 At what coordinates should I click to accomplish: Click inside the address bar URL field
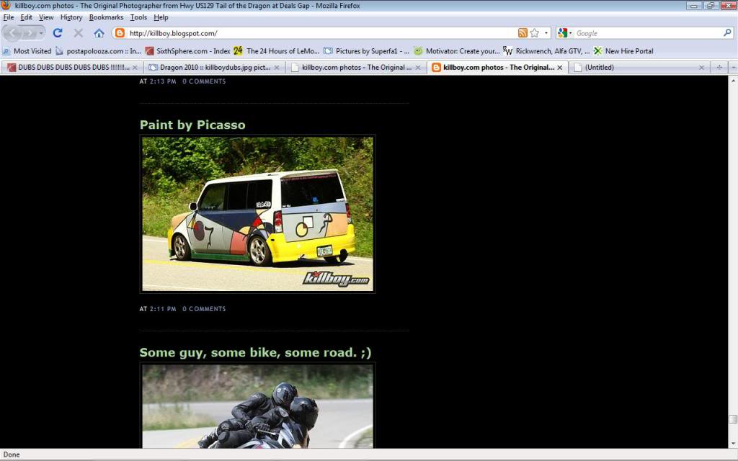pyautogui.click(x=288, y=32)
